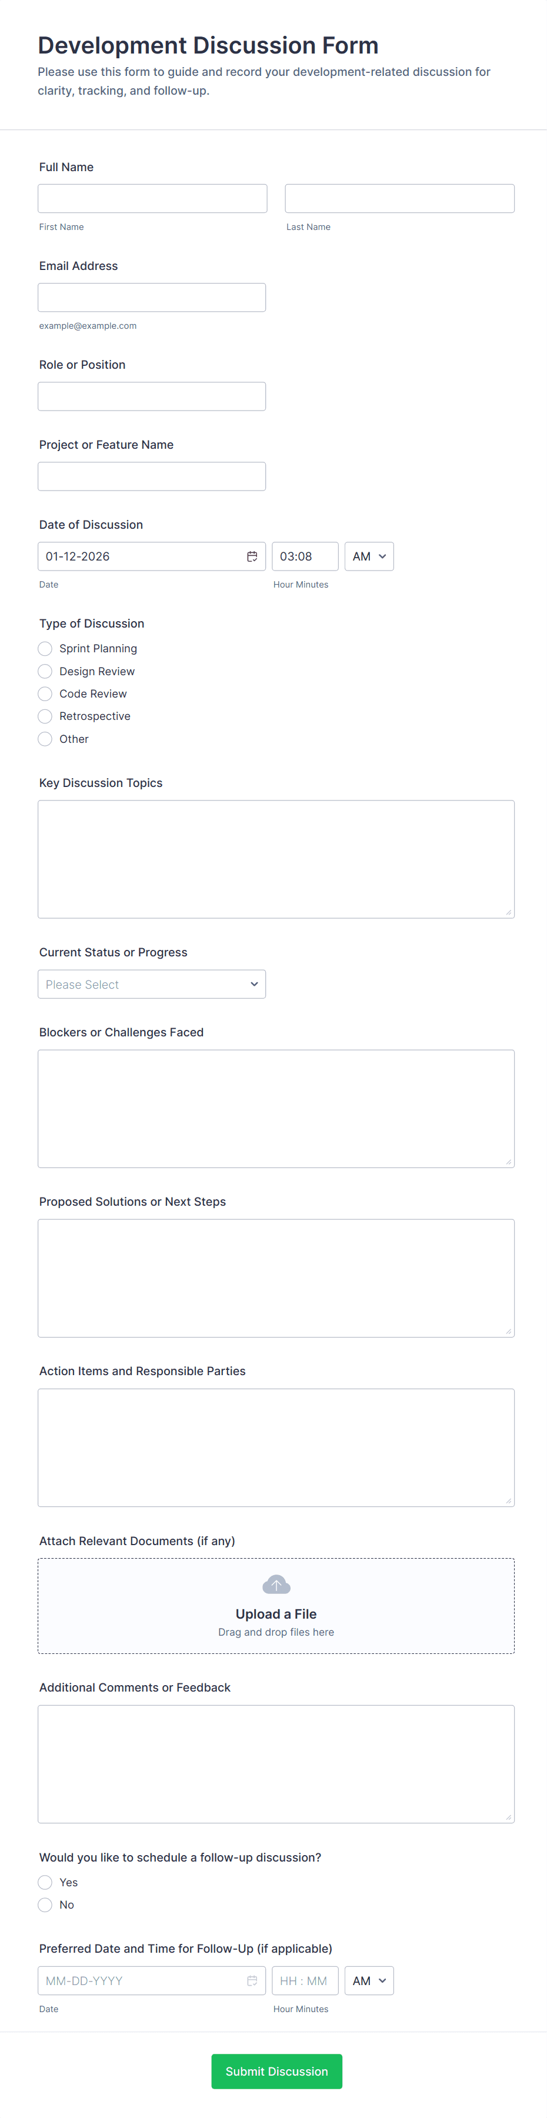Choose No for follow-up discussion
Image resolution: width=547 pixels, height=2118 pixels.
pos(45,1905)
